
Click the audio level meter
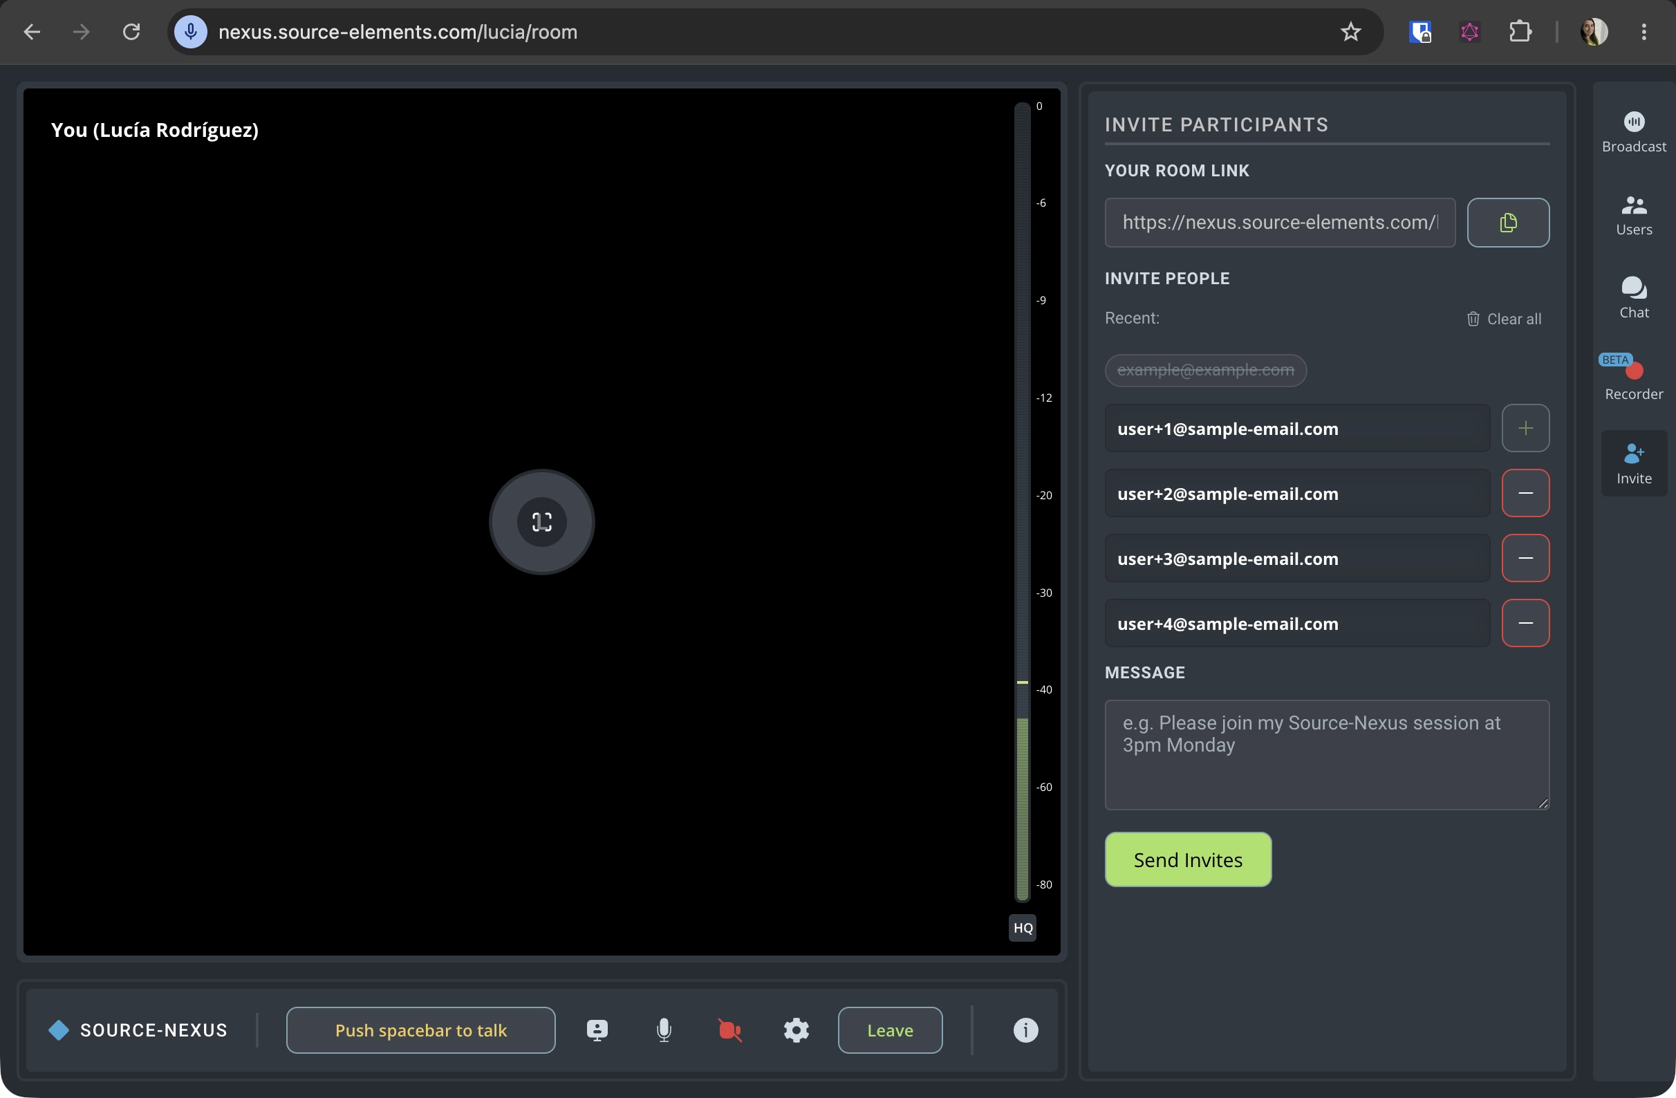tap(1021, 501)
